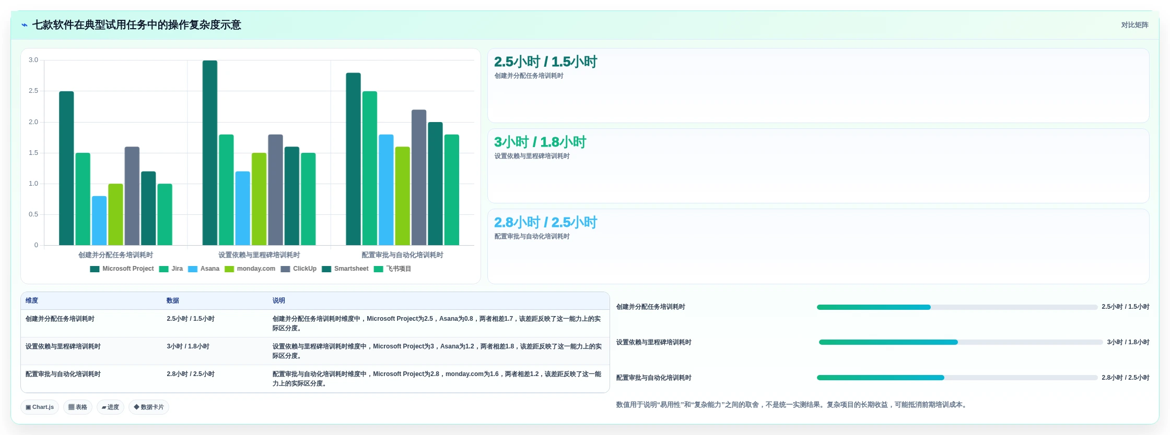This screenshot has width=1170, height=435.
Task: Select table cell 创建并分配任务培训耗时
Action: (60, 319)
